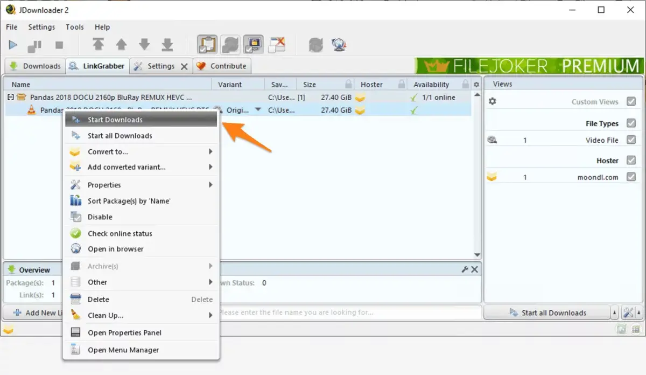646x375 pixels.
Task: Expand the Convert to... submenu
Action: pyautogui.click(x=141, y=152)
